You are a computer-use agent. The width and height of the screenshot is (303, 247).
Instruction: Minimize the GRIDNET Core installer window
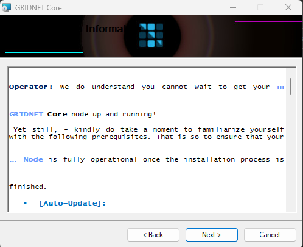233,8
